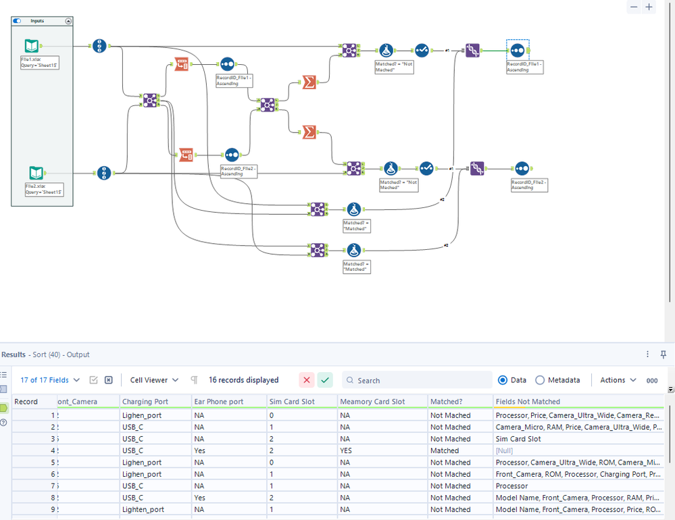Click '16 records displayed' text
675x520 pixels.
[x=244, y=380]
